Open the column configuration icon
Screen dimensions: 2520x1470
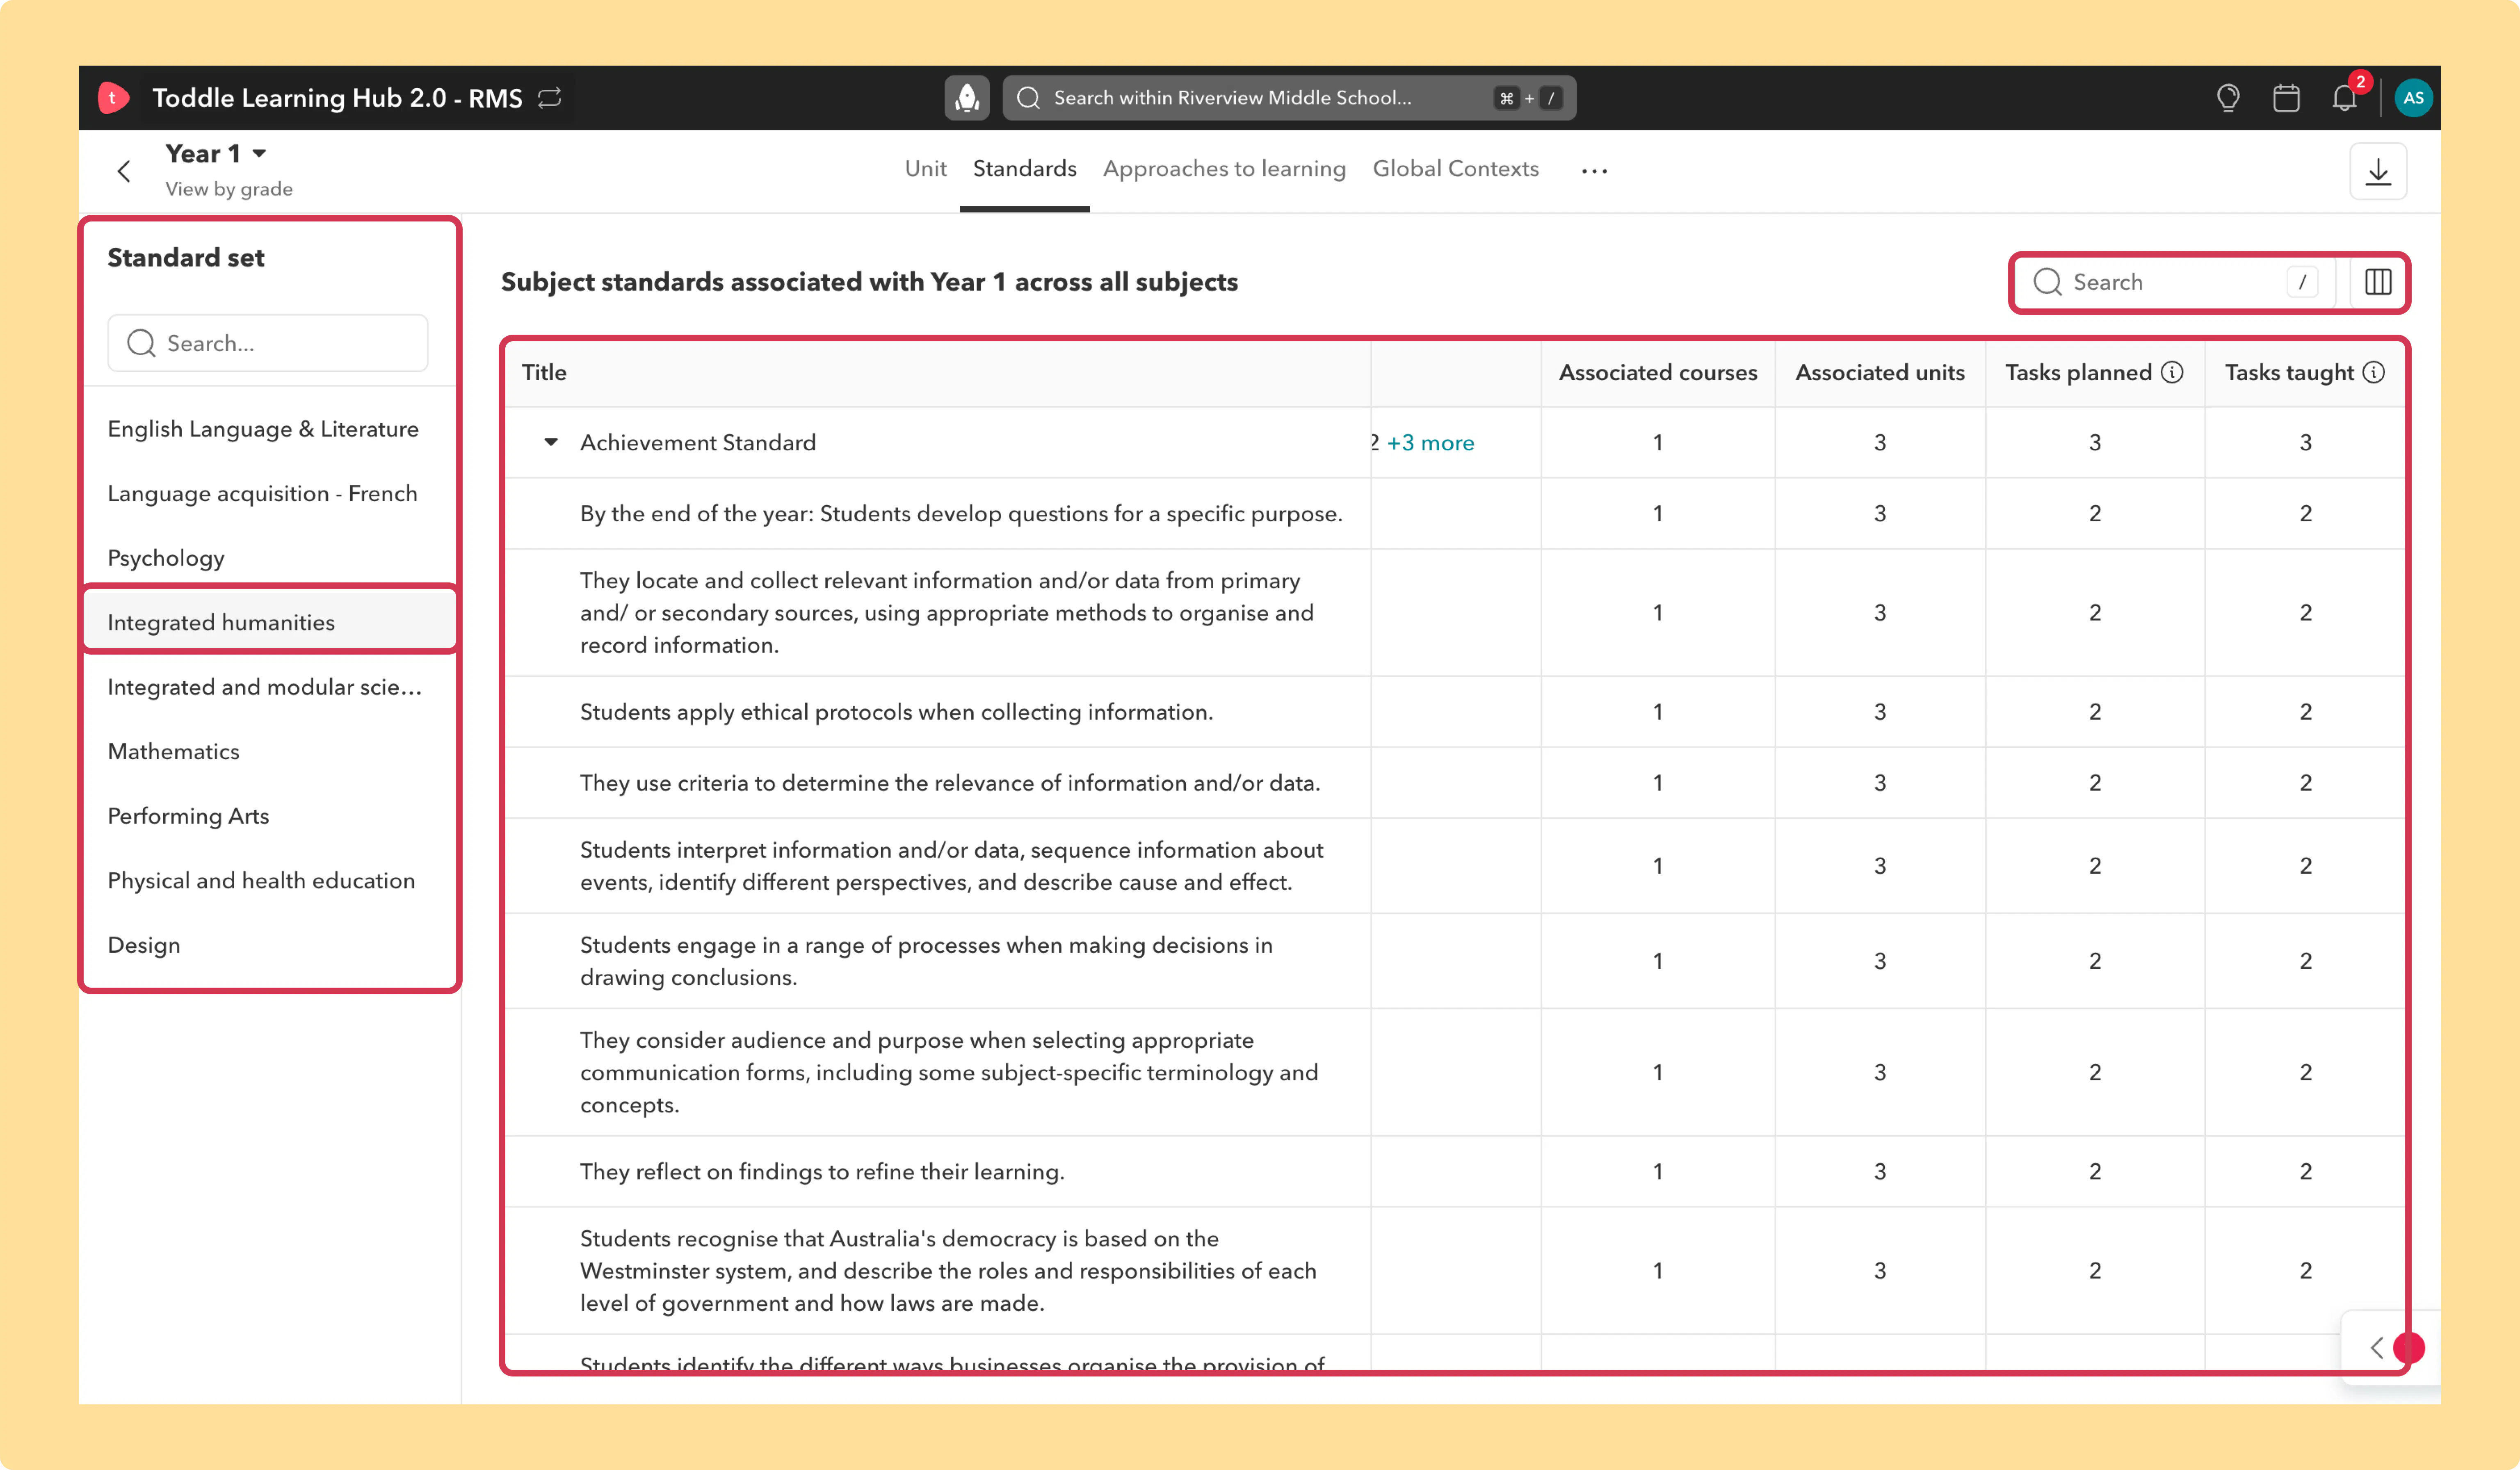pos(2378,282)
